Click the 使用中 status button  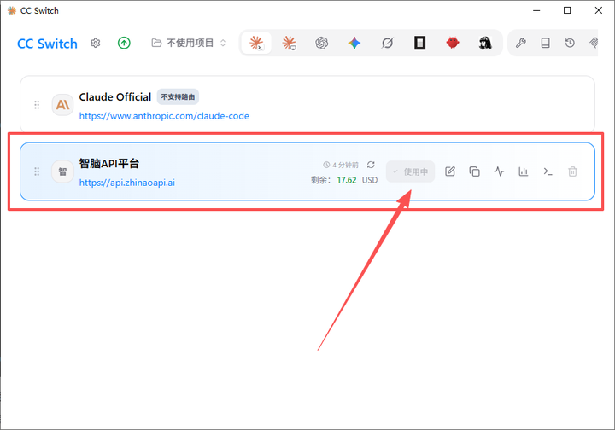click(x=410, y=171)
